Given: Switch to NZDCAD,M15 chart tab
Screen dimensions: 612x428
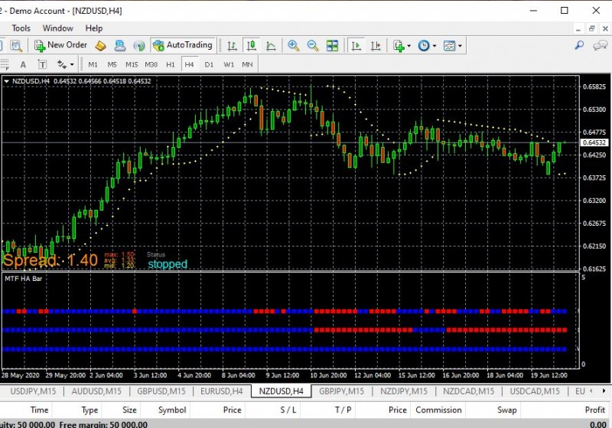Looking at the screenshot, I should (468, 391).
